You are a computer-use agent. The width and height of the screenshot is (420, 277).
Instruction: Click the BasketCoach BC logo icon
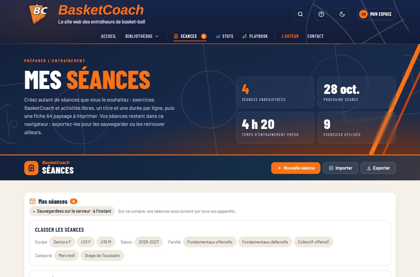click(38, 14)
